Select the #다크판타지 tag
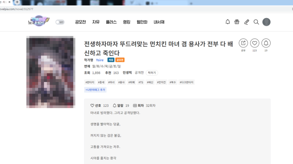293x164 pixels. (x=187, y=82)
